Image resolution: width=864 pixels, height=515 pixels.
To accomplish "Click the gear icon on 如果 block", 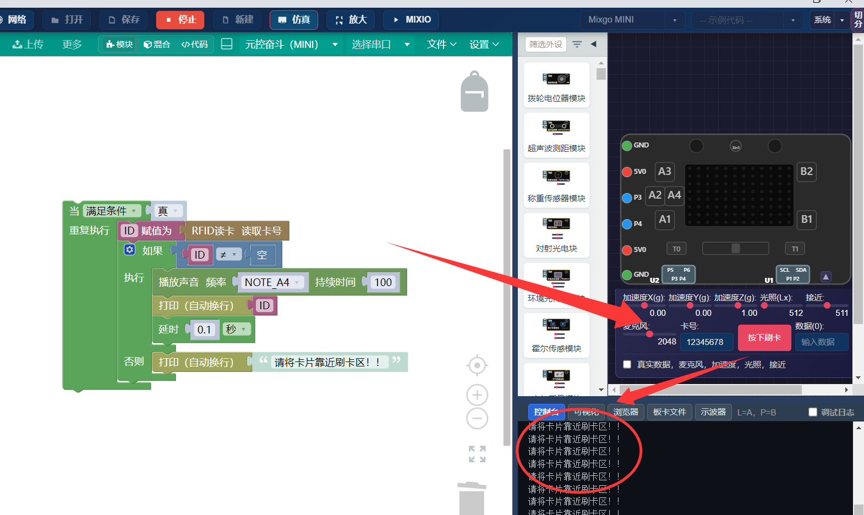I will click(x=129, y=250).
